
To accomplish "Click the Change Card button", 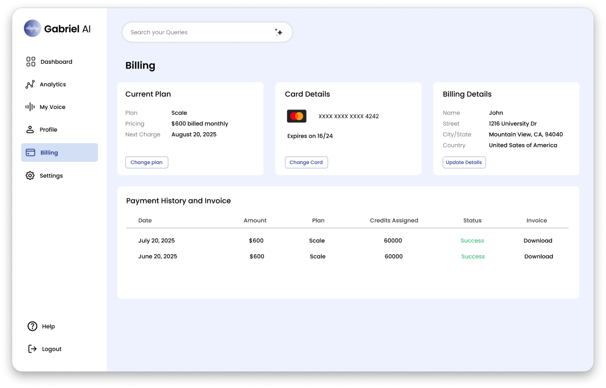I will coord(306,162).
